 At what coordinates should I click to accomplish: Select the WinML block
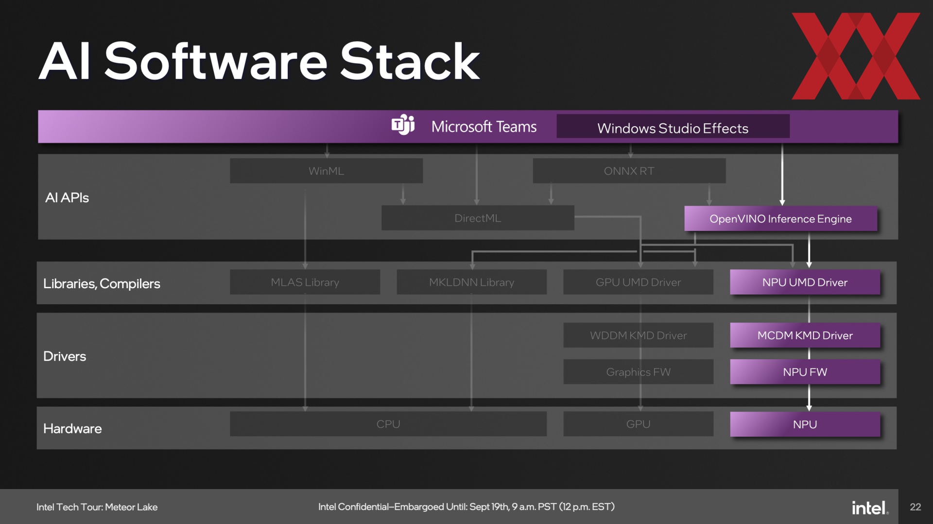[x=326, y=171]
